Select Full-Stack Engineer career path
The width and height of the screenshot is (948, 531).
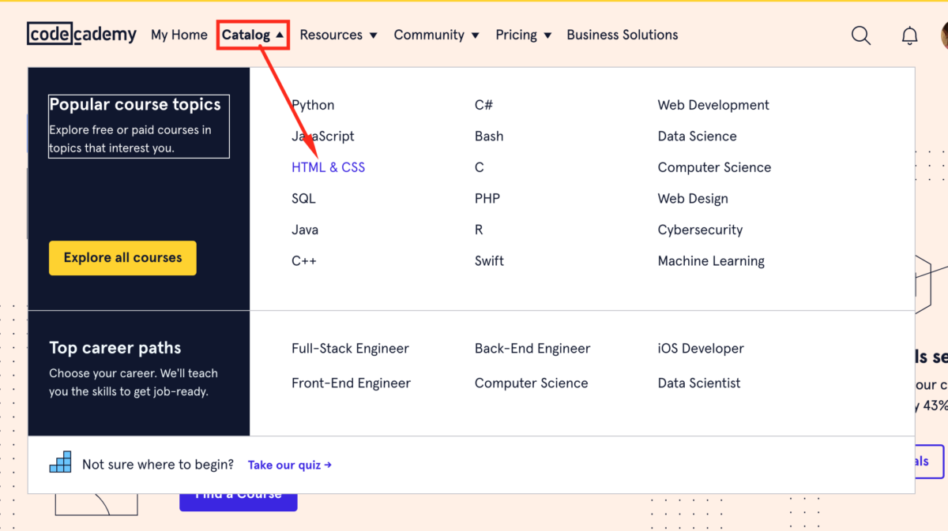click(350, 349)
